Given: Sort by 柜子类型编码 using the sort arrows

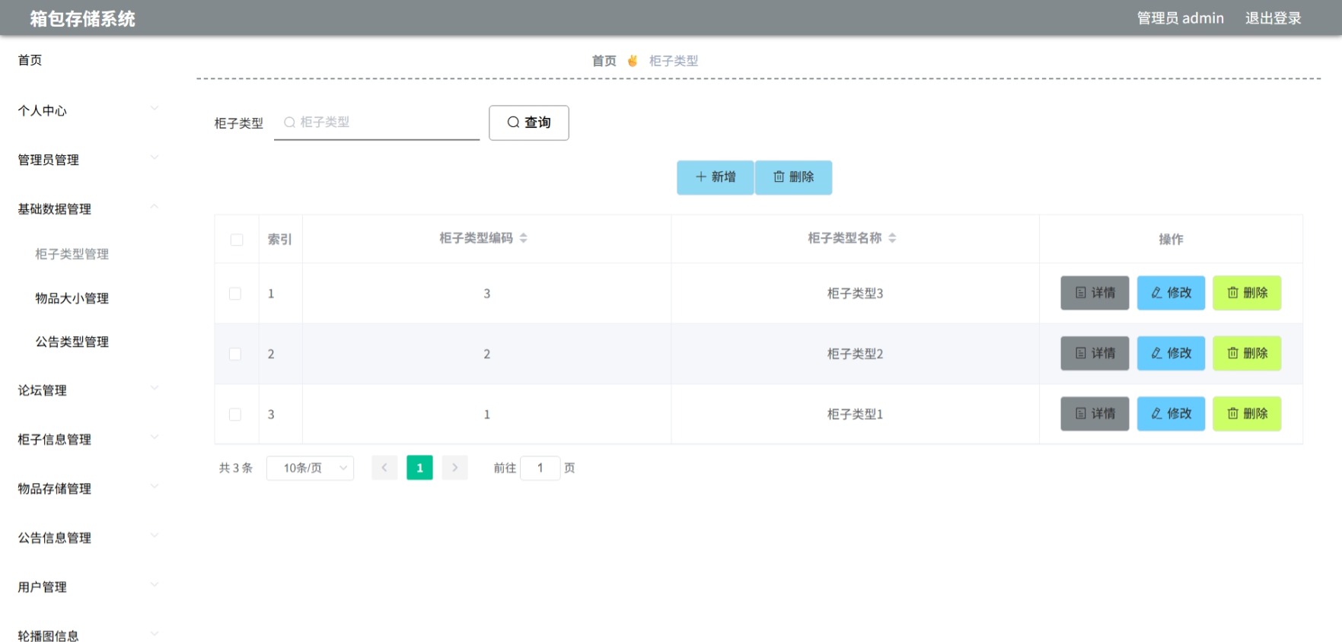Looking at the screenshot, I should click(x=523, y=238).
